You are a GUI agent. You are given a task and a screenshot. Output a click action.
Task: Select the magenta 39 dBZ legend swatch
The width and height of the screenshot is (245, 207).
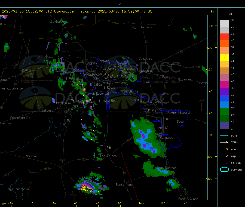click(224, 84)
